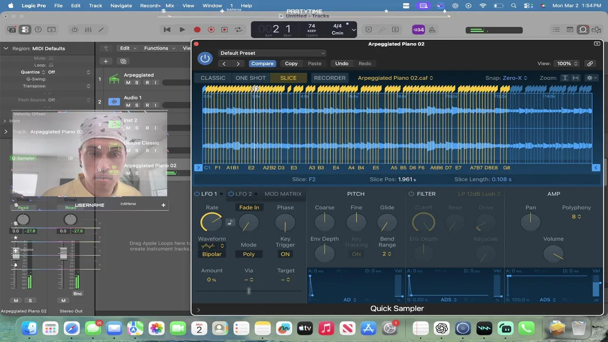Add a new track with plus button
This screenshot has width=608, height=342.
[x=106, y=61]
